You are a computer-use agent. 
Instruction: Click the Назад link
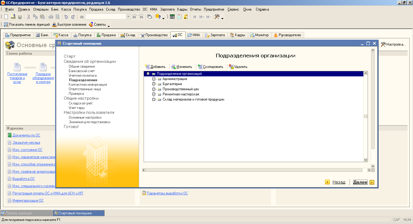pos(339,182)
